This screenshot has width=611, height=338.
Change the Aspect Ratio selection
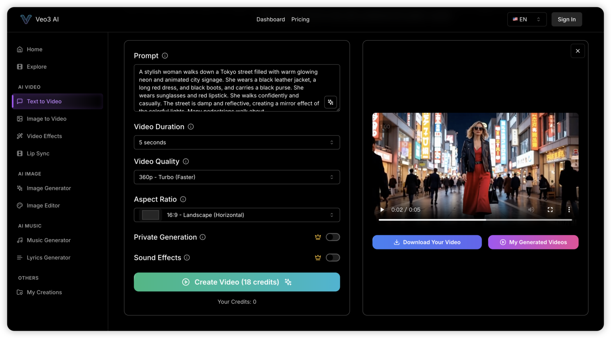click(x=237, y=215)
